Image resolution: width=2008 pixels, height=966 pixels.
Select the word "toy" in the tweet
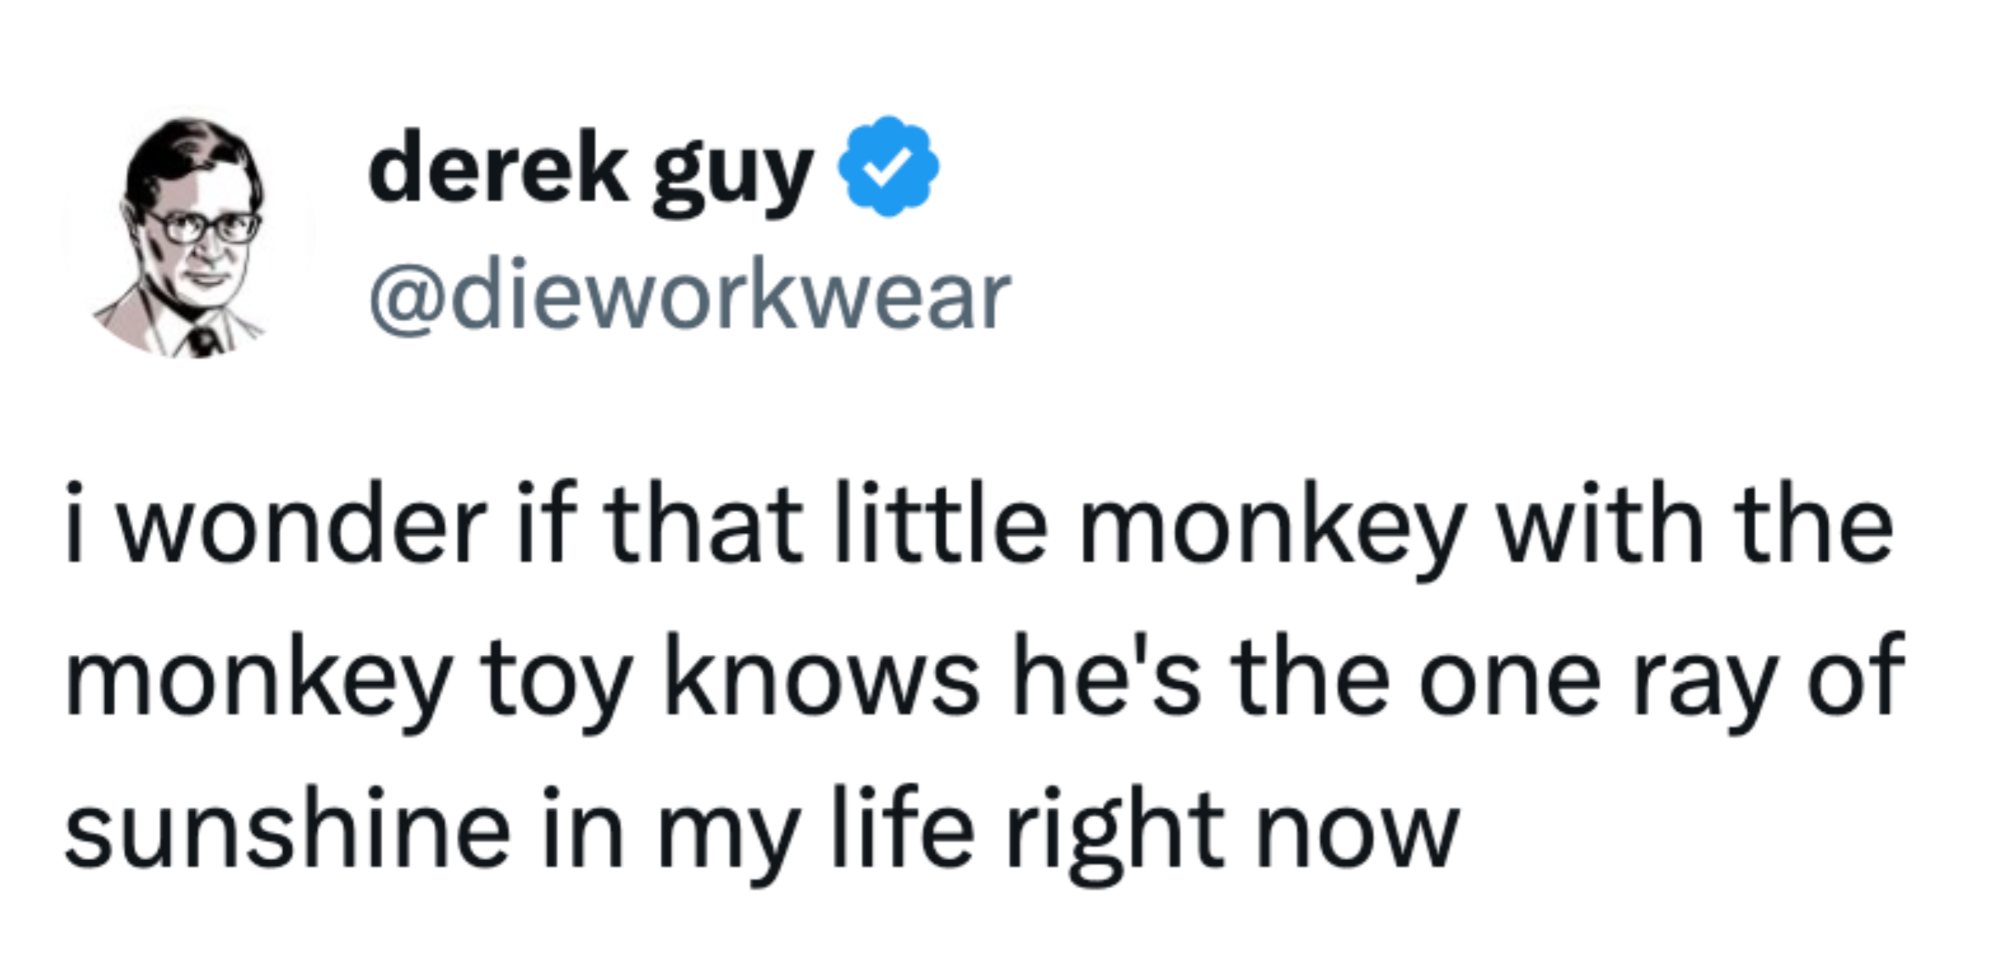[554, 678]
